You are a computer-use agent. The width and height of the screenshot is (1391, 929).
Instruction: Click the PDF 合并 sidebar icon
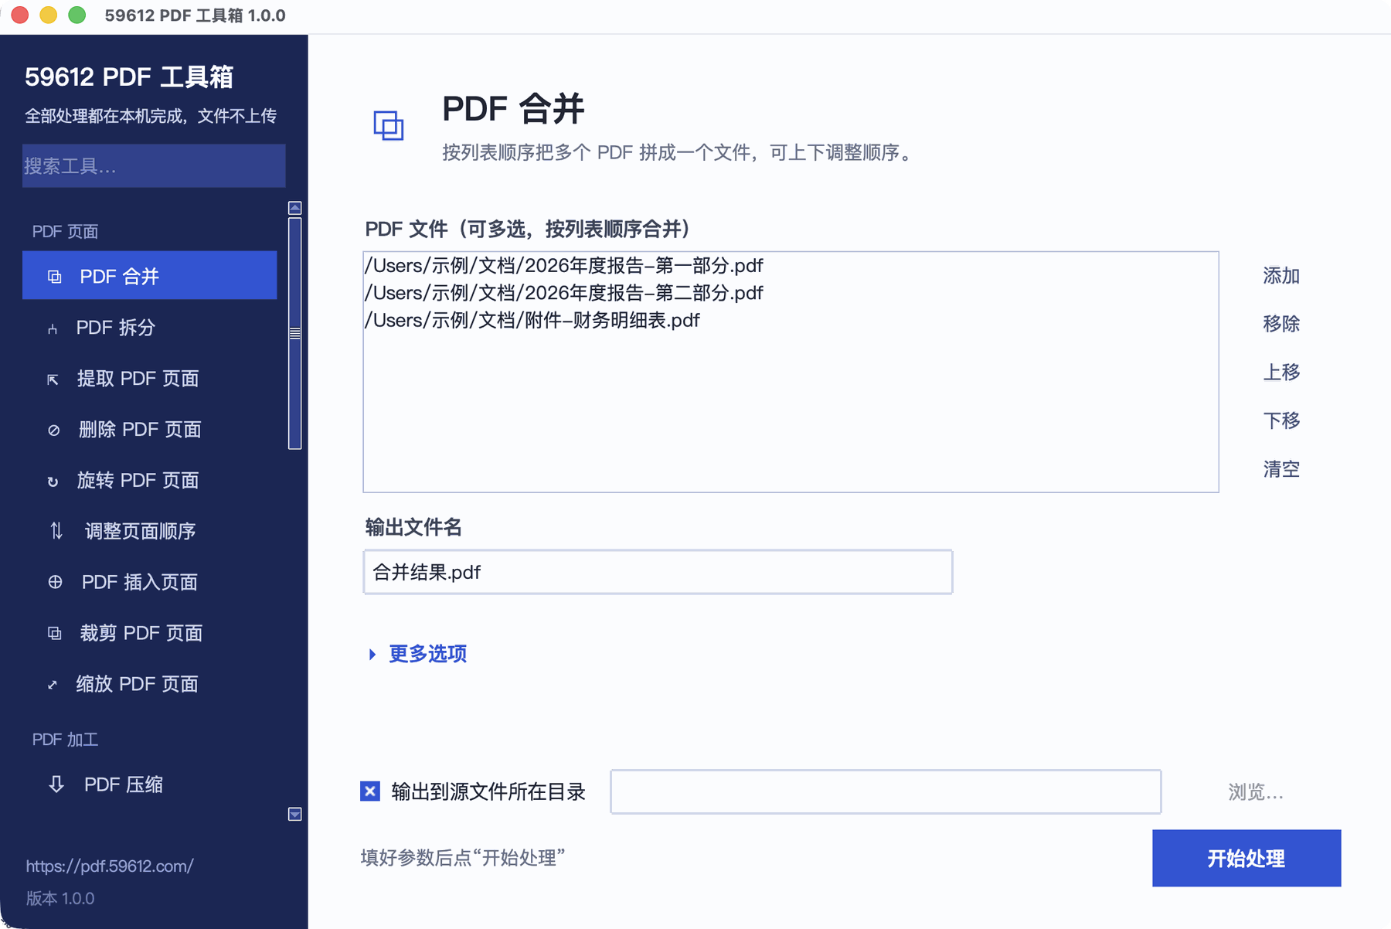point(54,277)
